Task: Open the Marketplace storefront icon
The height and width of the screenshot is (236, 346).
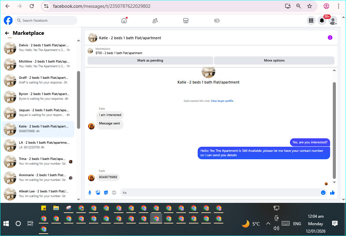Action: [186, 21]
